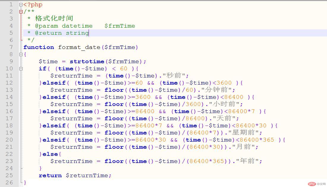Select line number 7 in the gutter

[11, 47]
